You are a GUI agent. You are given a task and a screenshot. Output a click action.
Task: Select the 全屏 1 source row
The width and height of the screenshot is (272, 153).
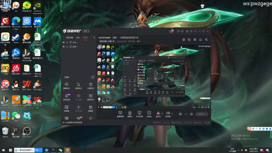(x=79, y=47)
